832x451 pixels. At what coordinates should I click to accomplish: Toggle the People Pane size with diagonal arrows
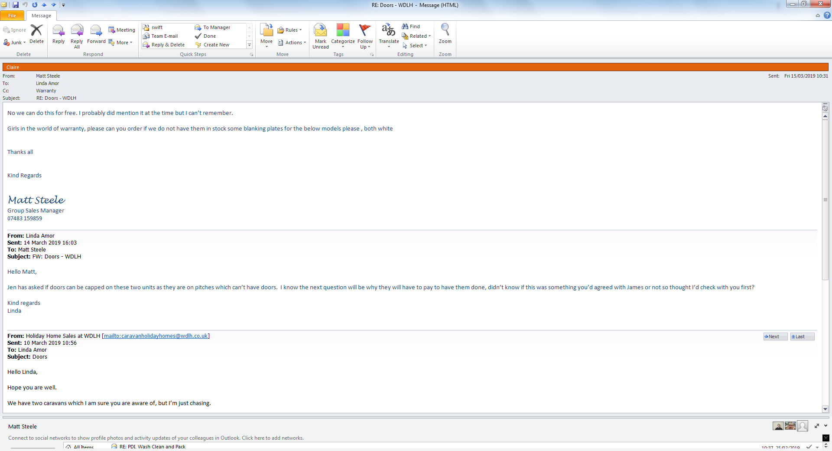click(817, 426)
